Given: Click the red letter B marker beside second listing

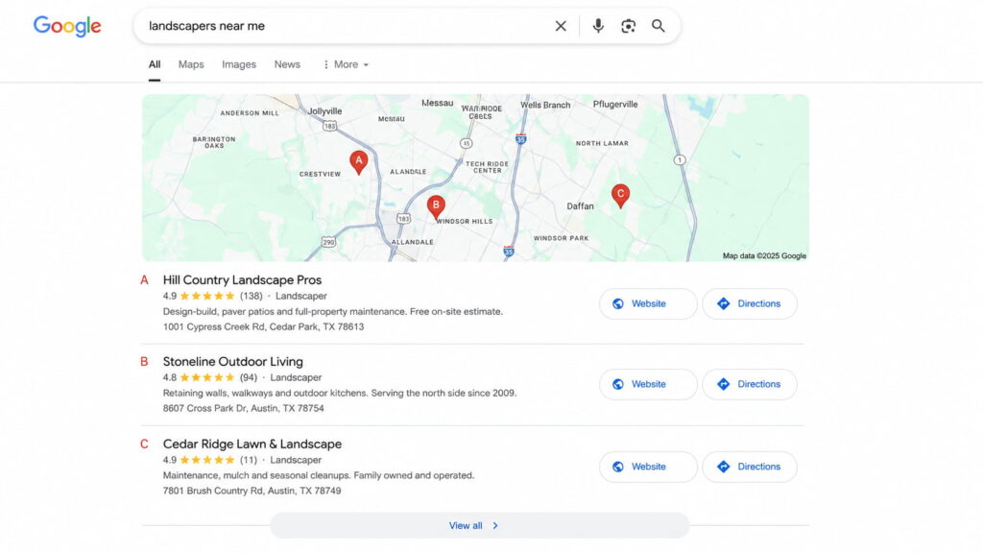Looking at the screenshot, I should [144, 362].
